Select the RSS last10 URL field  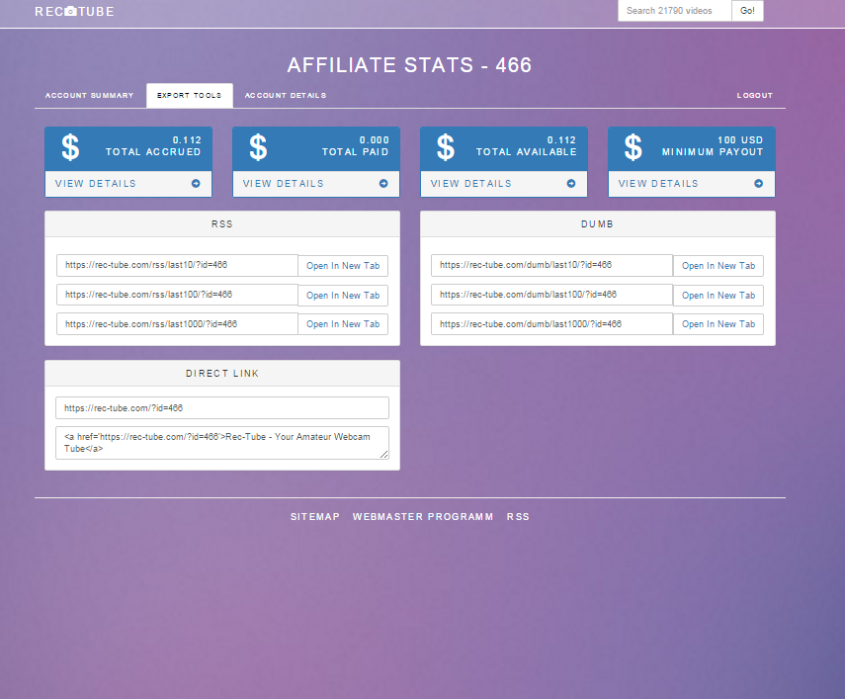(177, 265)
